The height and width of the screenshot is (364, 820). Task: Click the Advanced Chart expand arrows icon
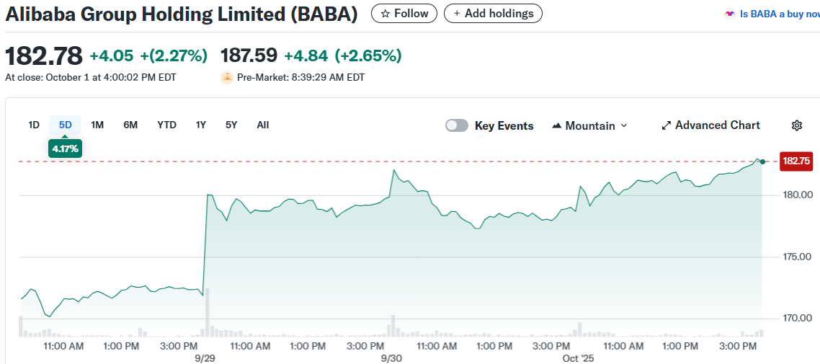click(667, 125)
